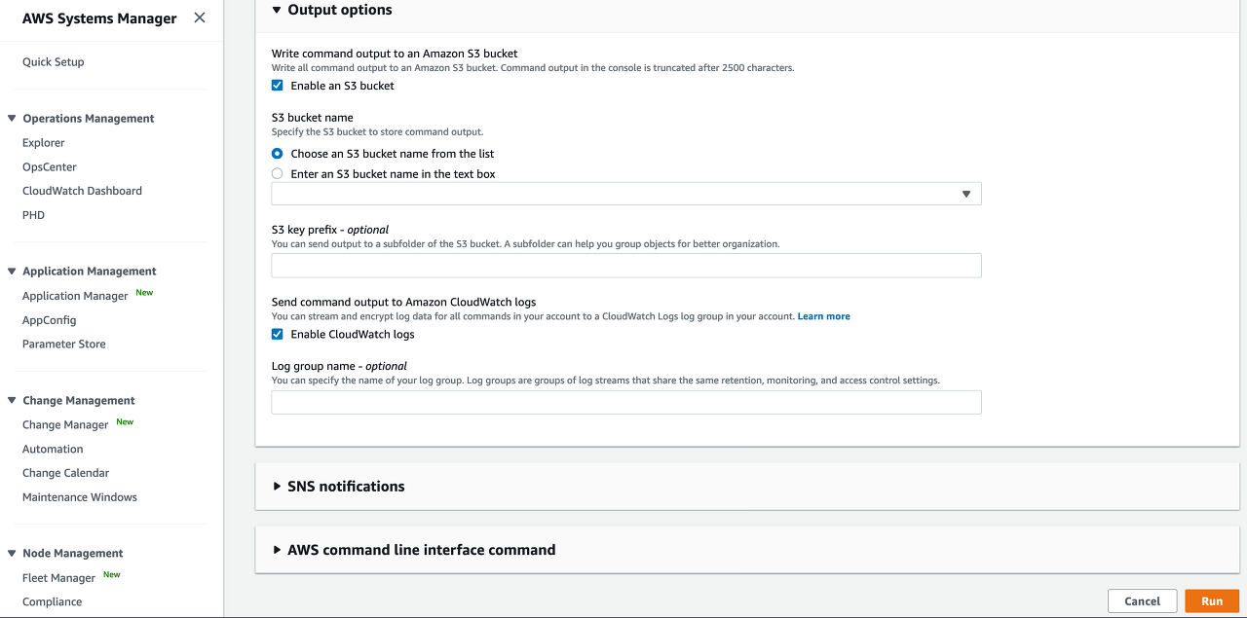Collapse the Node Management section arrow
This screenshot has height=618, width=1247.
pos(13,554)
